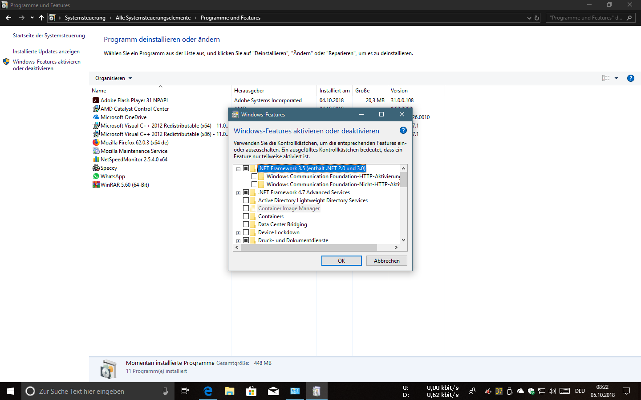The height and width of the screenshot is (400, 641).
Task: Sort by the Größe column header
Action: click(370, 90)
